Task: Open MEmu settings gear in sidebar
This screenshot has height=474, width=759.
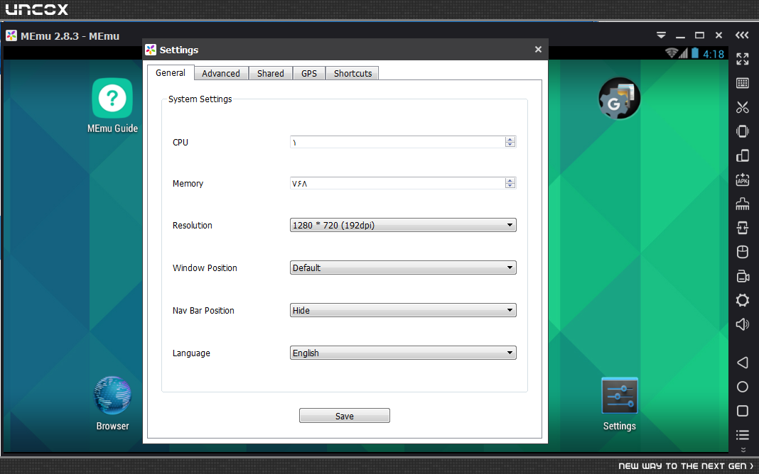Action: click(742, 300)
